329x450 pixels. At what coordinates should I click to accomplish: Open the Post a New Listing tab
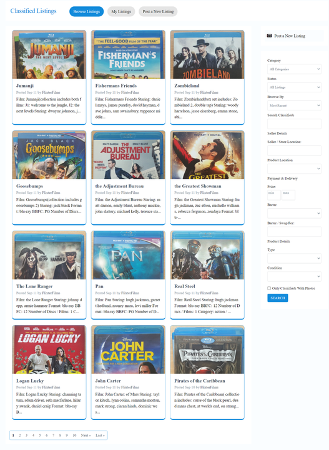[x=158, y=11]
